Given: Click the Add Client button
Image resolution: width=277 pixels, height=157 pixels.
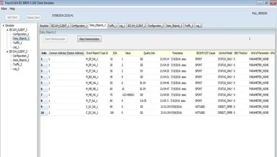Looking at the screenshot, I should click(12, 18).
